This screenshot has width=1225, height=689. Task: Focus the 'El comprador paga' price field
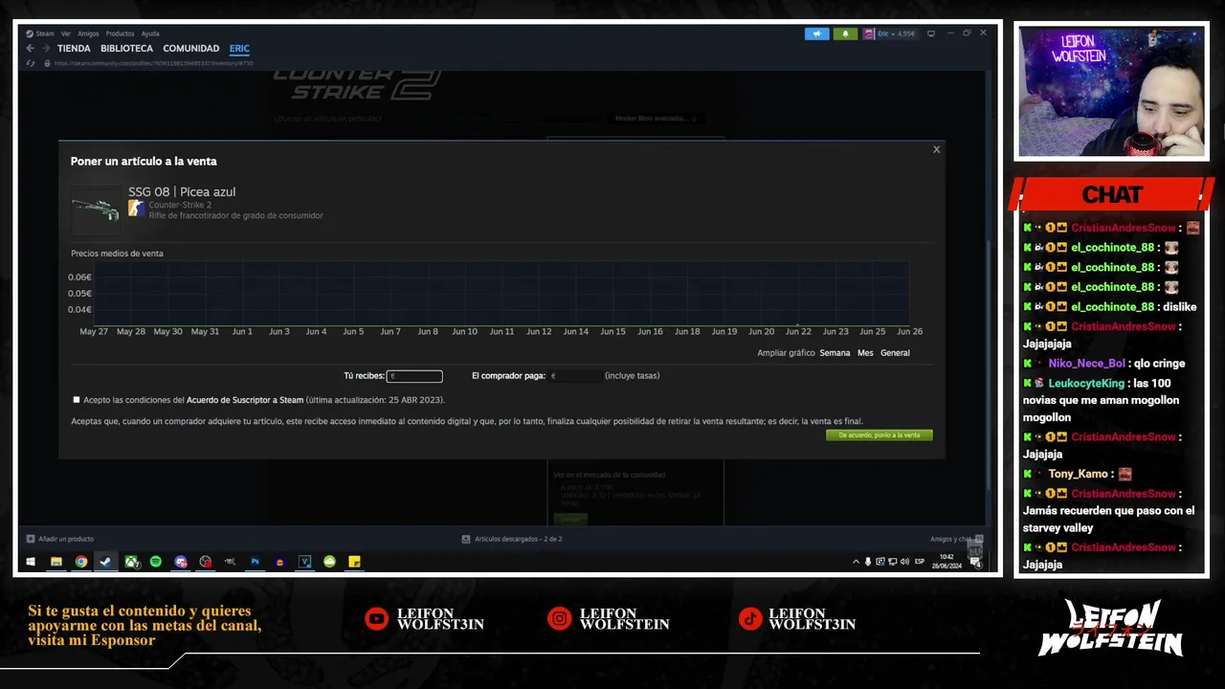tap(575, 376)
